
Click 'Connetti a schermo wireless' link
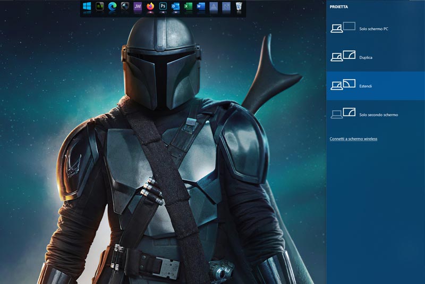coord(353,139)
